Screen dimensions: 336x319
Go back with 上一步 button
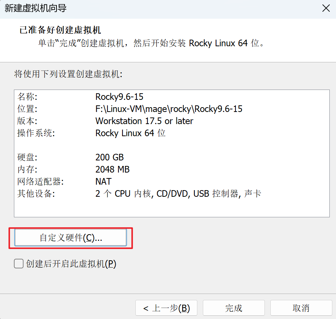click(166, 308)
